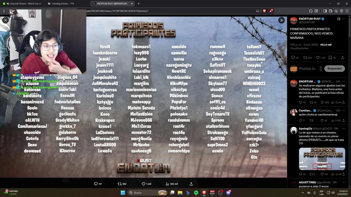Bookmark the main post showing 55 bookmarks
Screen dimensions: 351x197
tap(332, 58)
